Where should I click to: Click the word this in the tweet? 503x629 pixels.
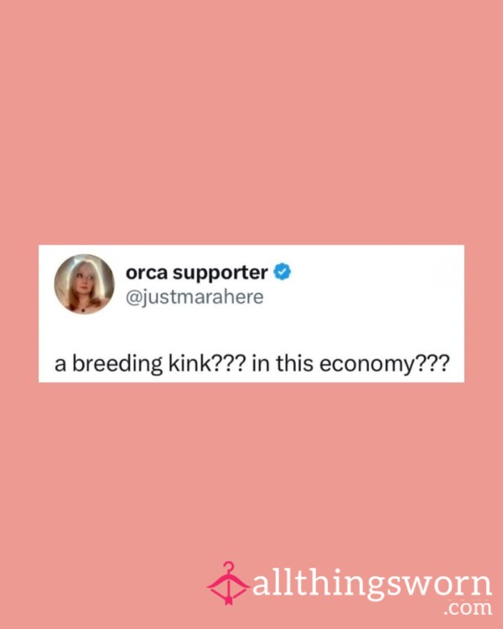coord(294,363)
